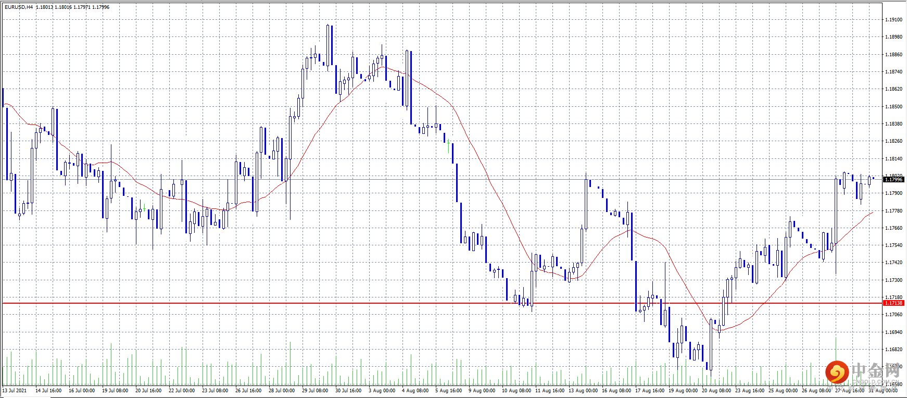Click the CNGOLD swirl logo watermark
Screen dimensions: 907x398
click(x=837, y=372)
